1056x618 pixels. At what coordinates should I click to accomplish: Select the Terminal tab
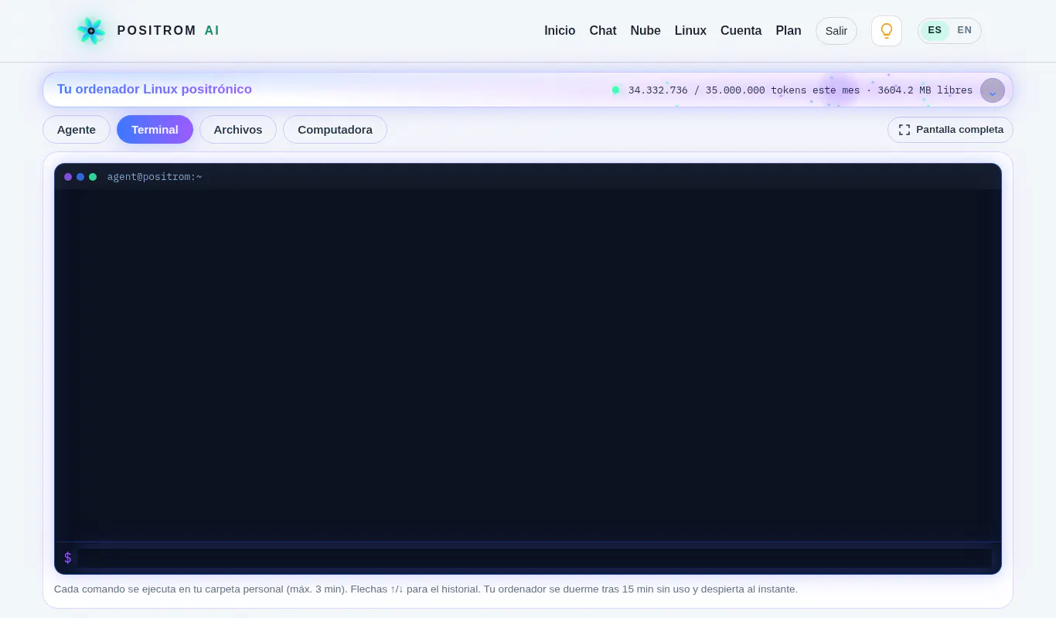(x=155, y=130)
